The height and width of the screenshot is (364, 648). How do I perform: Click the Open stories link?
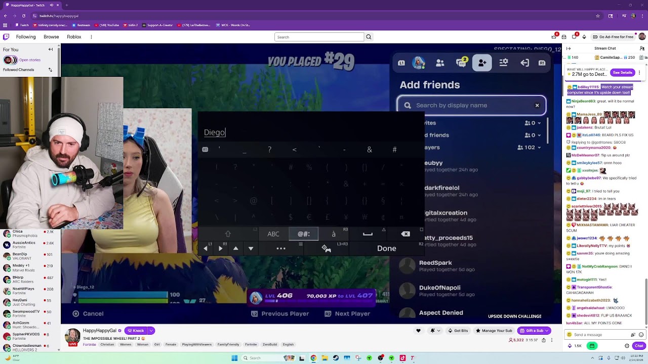[x=30, y=60]
